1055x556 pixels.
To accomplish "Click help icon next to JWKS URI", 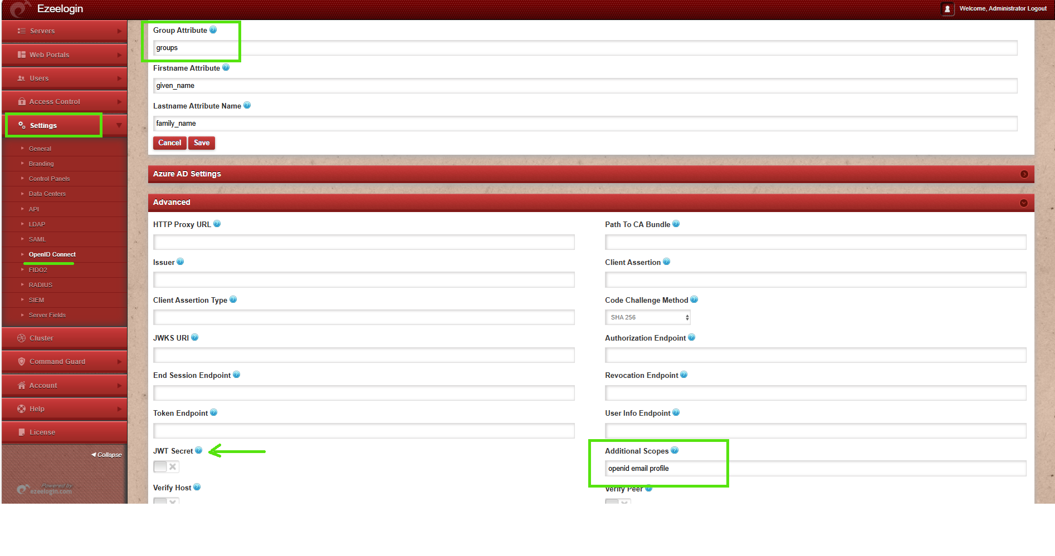I will pos(194,337).
